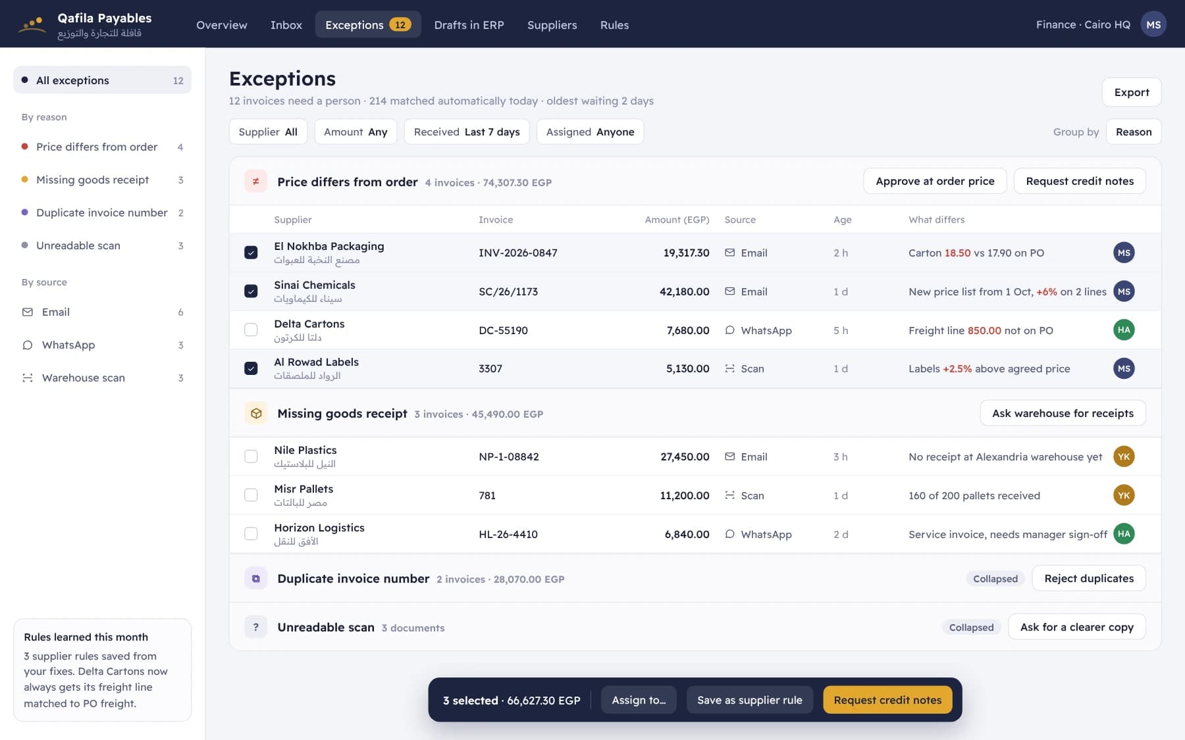Click the Export button

pos(1132,92)
